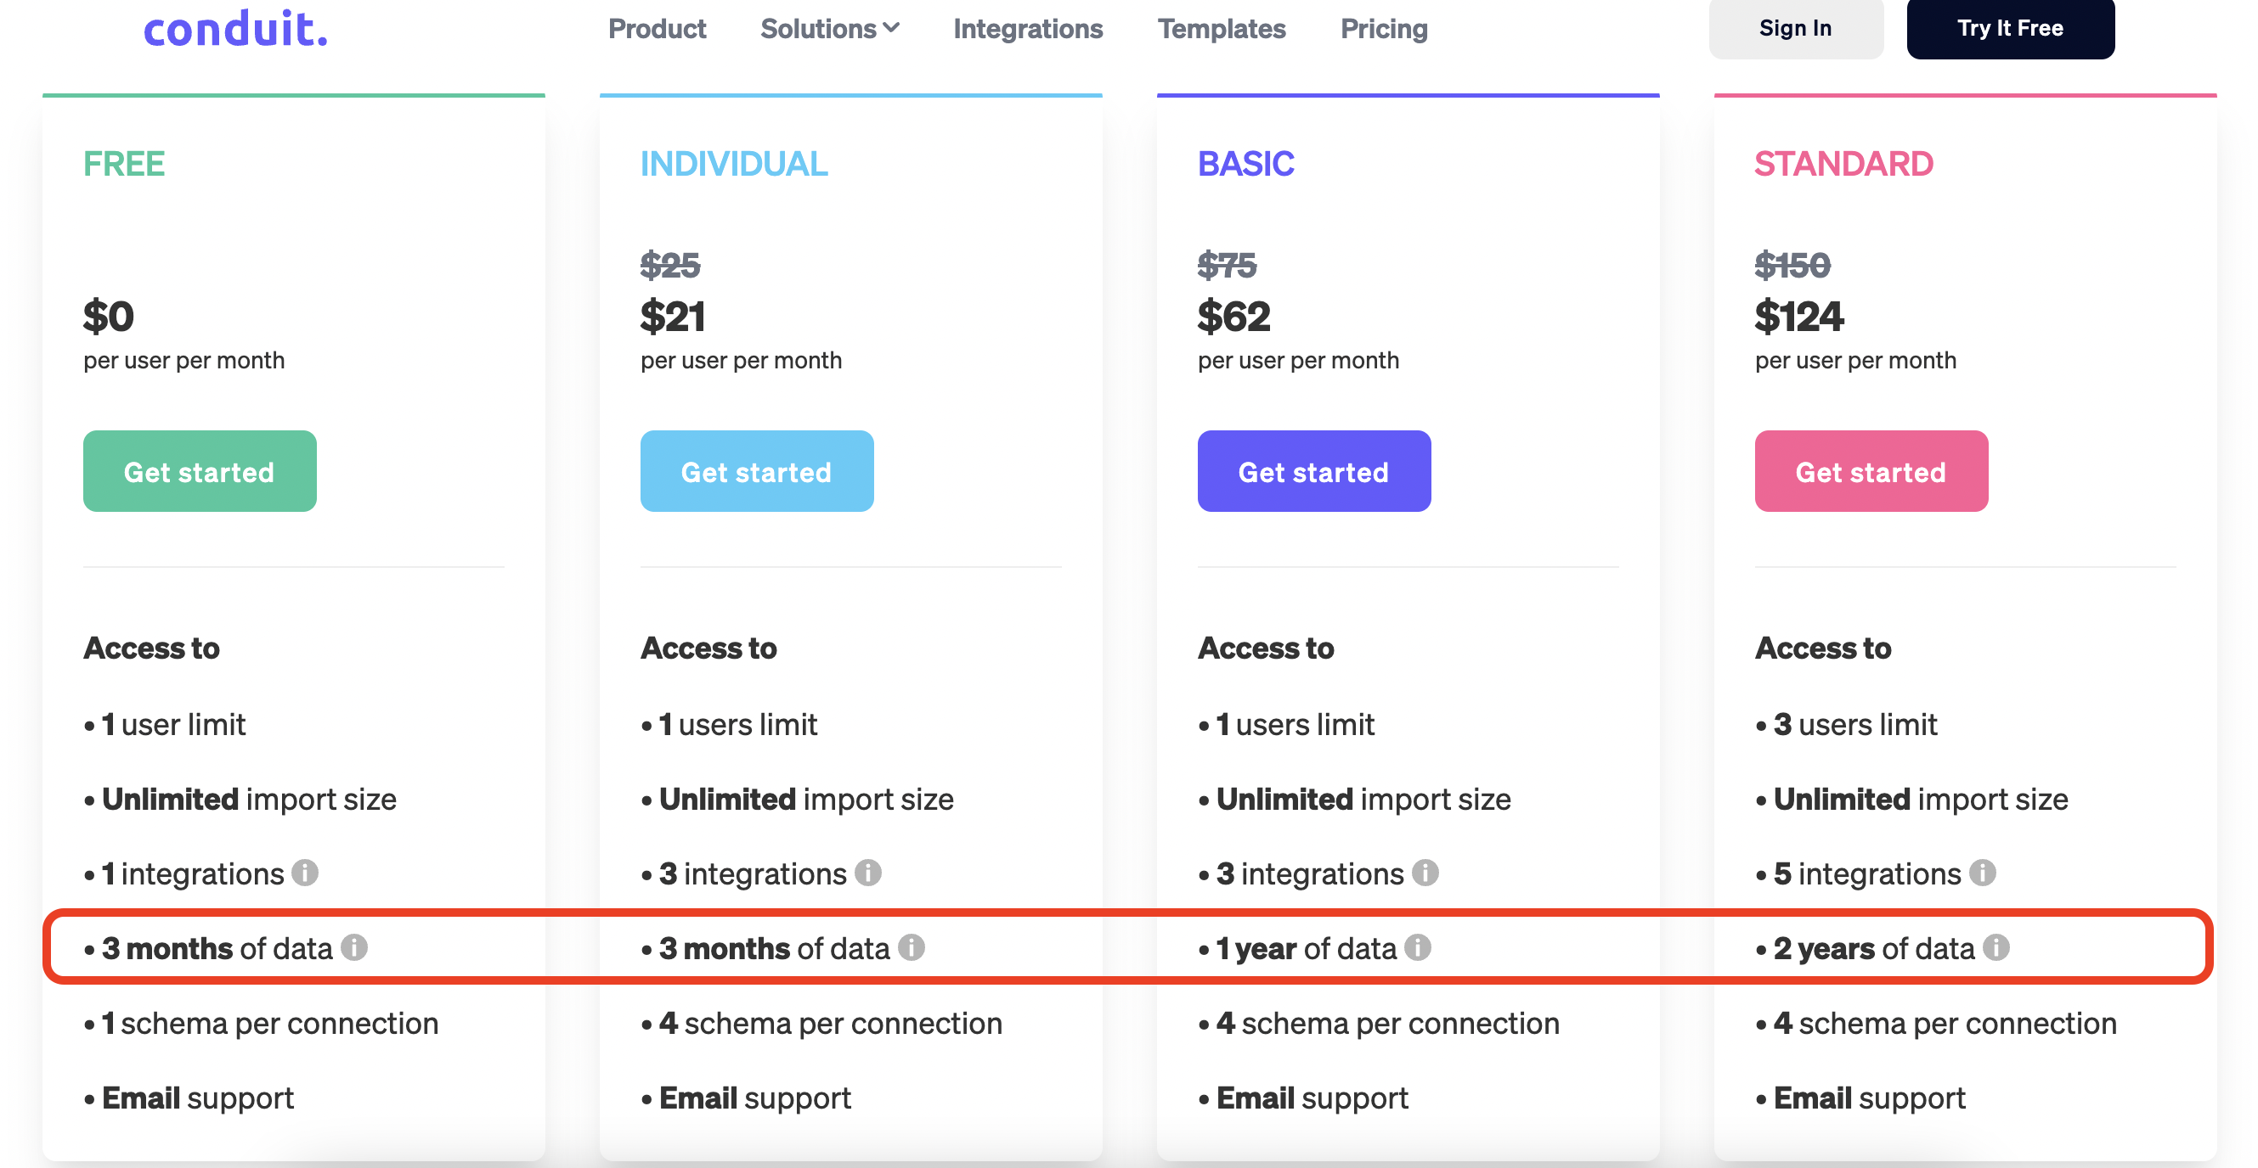Image resolution: width=2258 pixels, height=1168 pixels.
Task: Choose Get started under Individual plan
Action: click(756, 472)
